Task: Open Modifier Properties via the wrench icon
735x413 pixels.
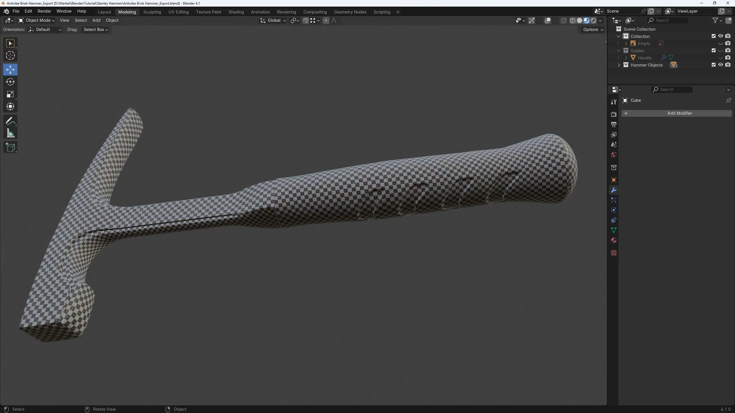Action: click(x=614, y=190)
